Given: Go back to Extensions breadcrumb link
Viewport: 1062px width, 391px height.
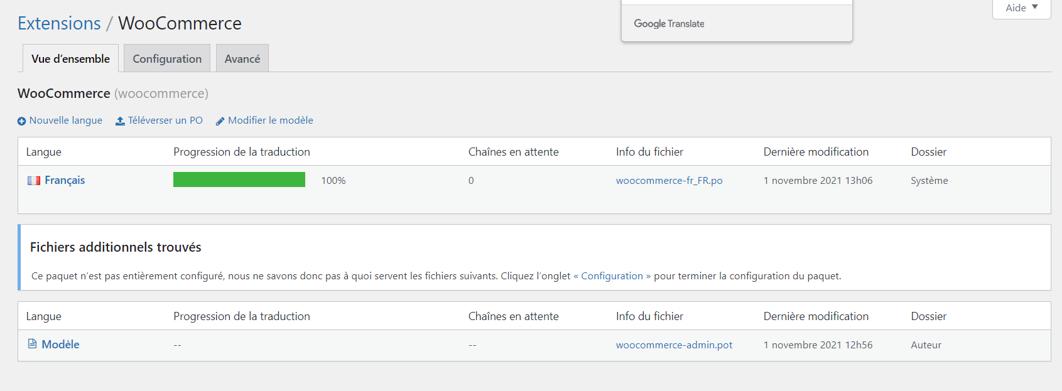Looking at the screenshot, I should click(x=59, y=23).
